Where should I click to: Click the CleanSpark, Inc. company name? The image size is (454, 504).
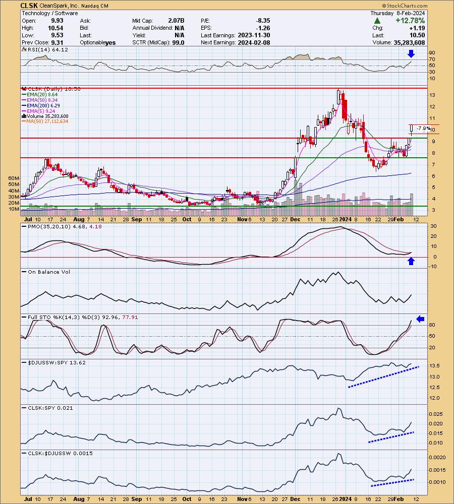point(59,6)
